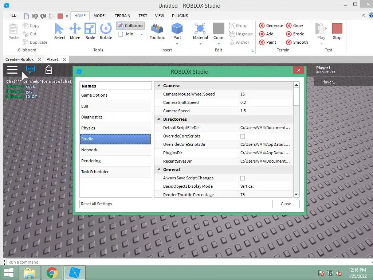373x280 pixels.
Task: Click the Generate terrain icon
Action: click(x=262, y=26)
